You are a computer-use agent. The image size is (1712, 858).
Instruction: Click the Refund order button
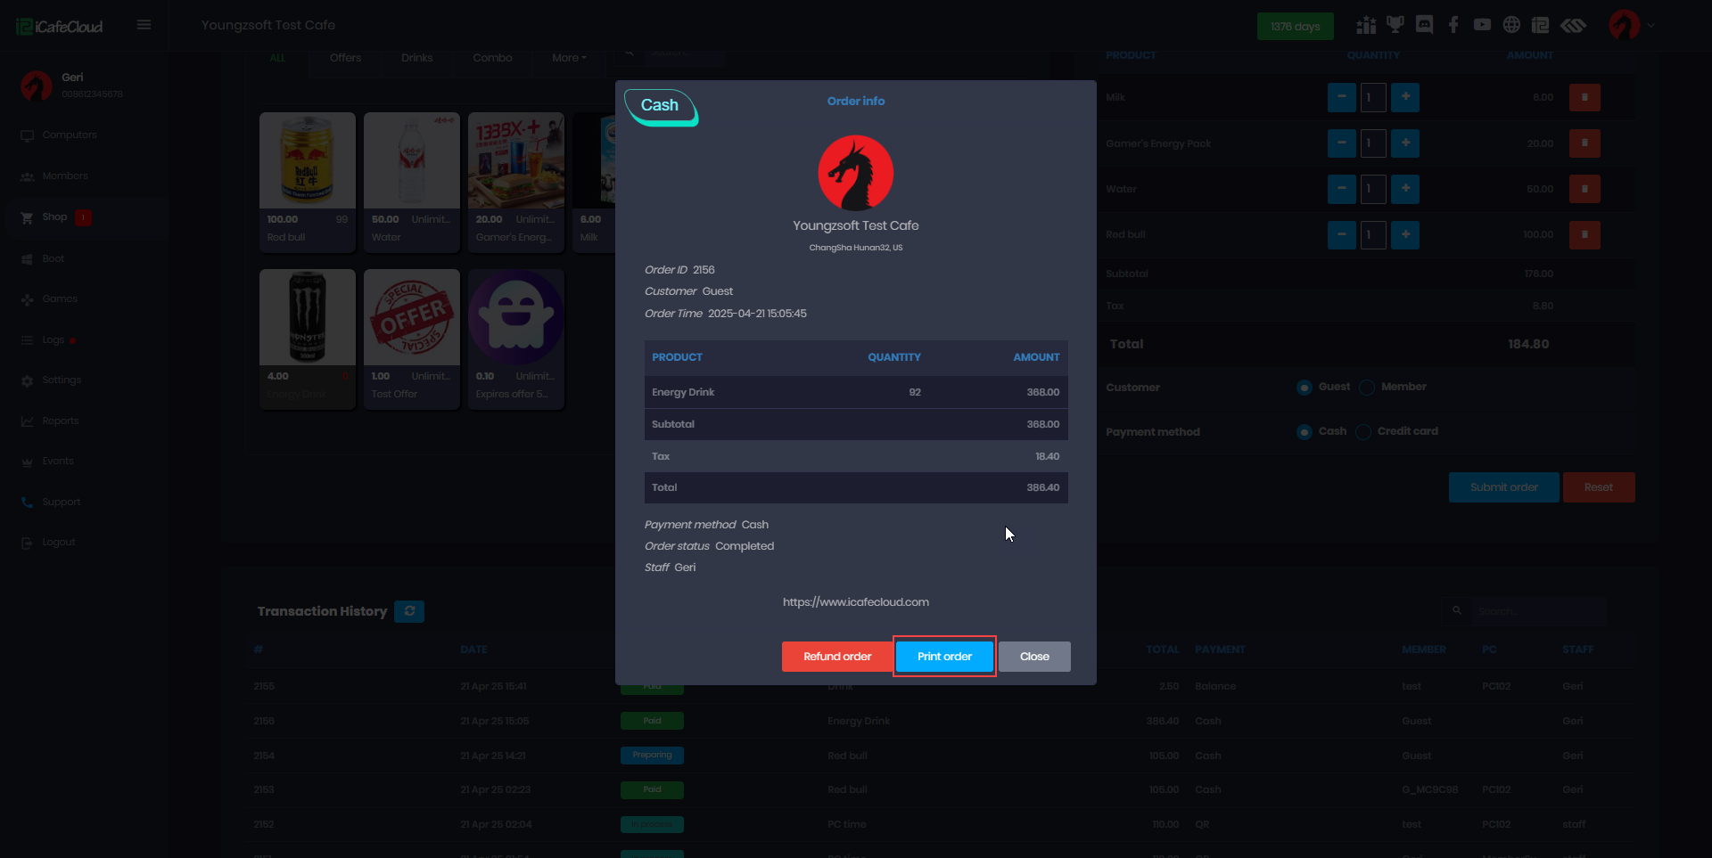coord(836,657)
